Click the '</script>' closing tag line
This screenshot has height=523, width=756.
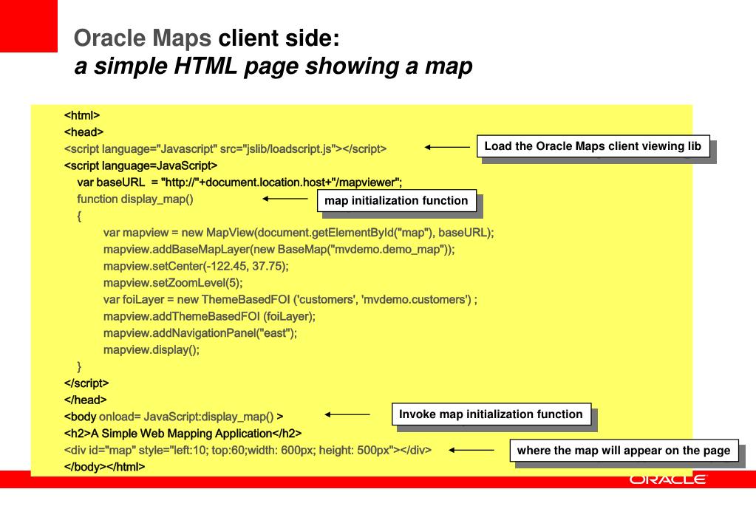[86, 383]
